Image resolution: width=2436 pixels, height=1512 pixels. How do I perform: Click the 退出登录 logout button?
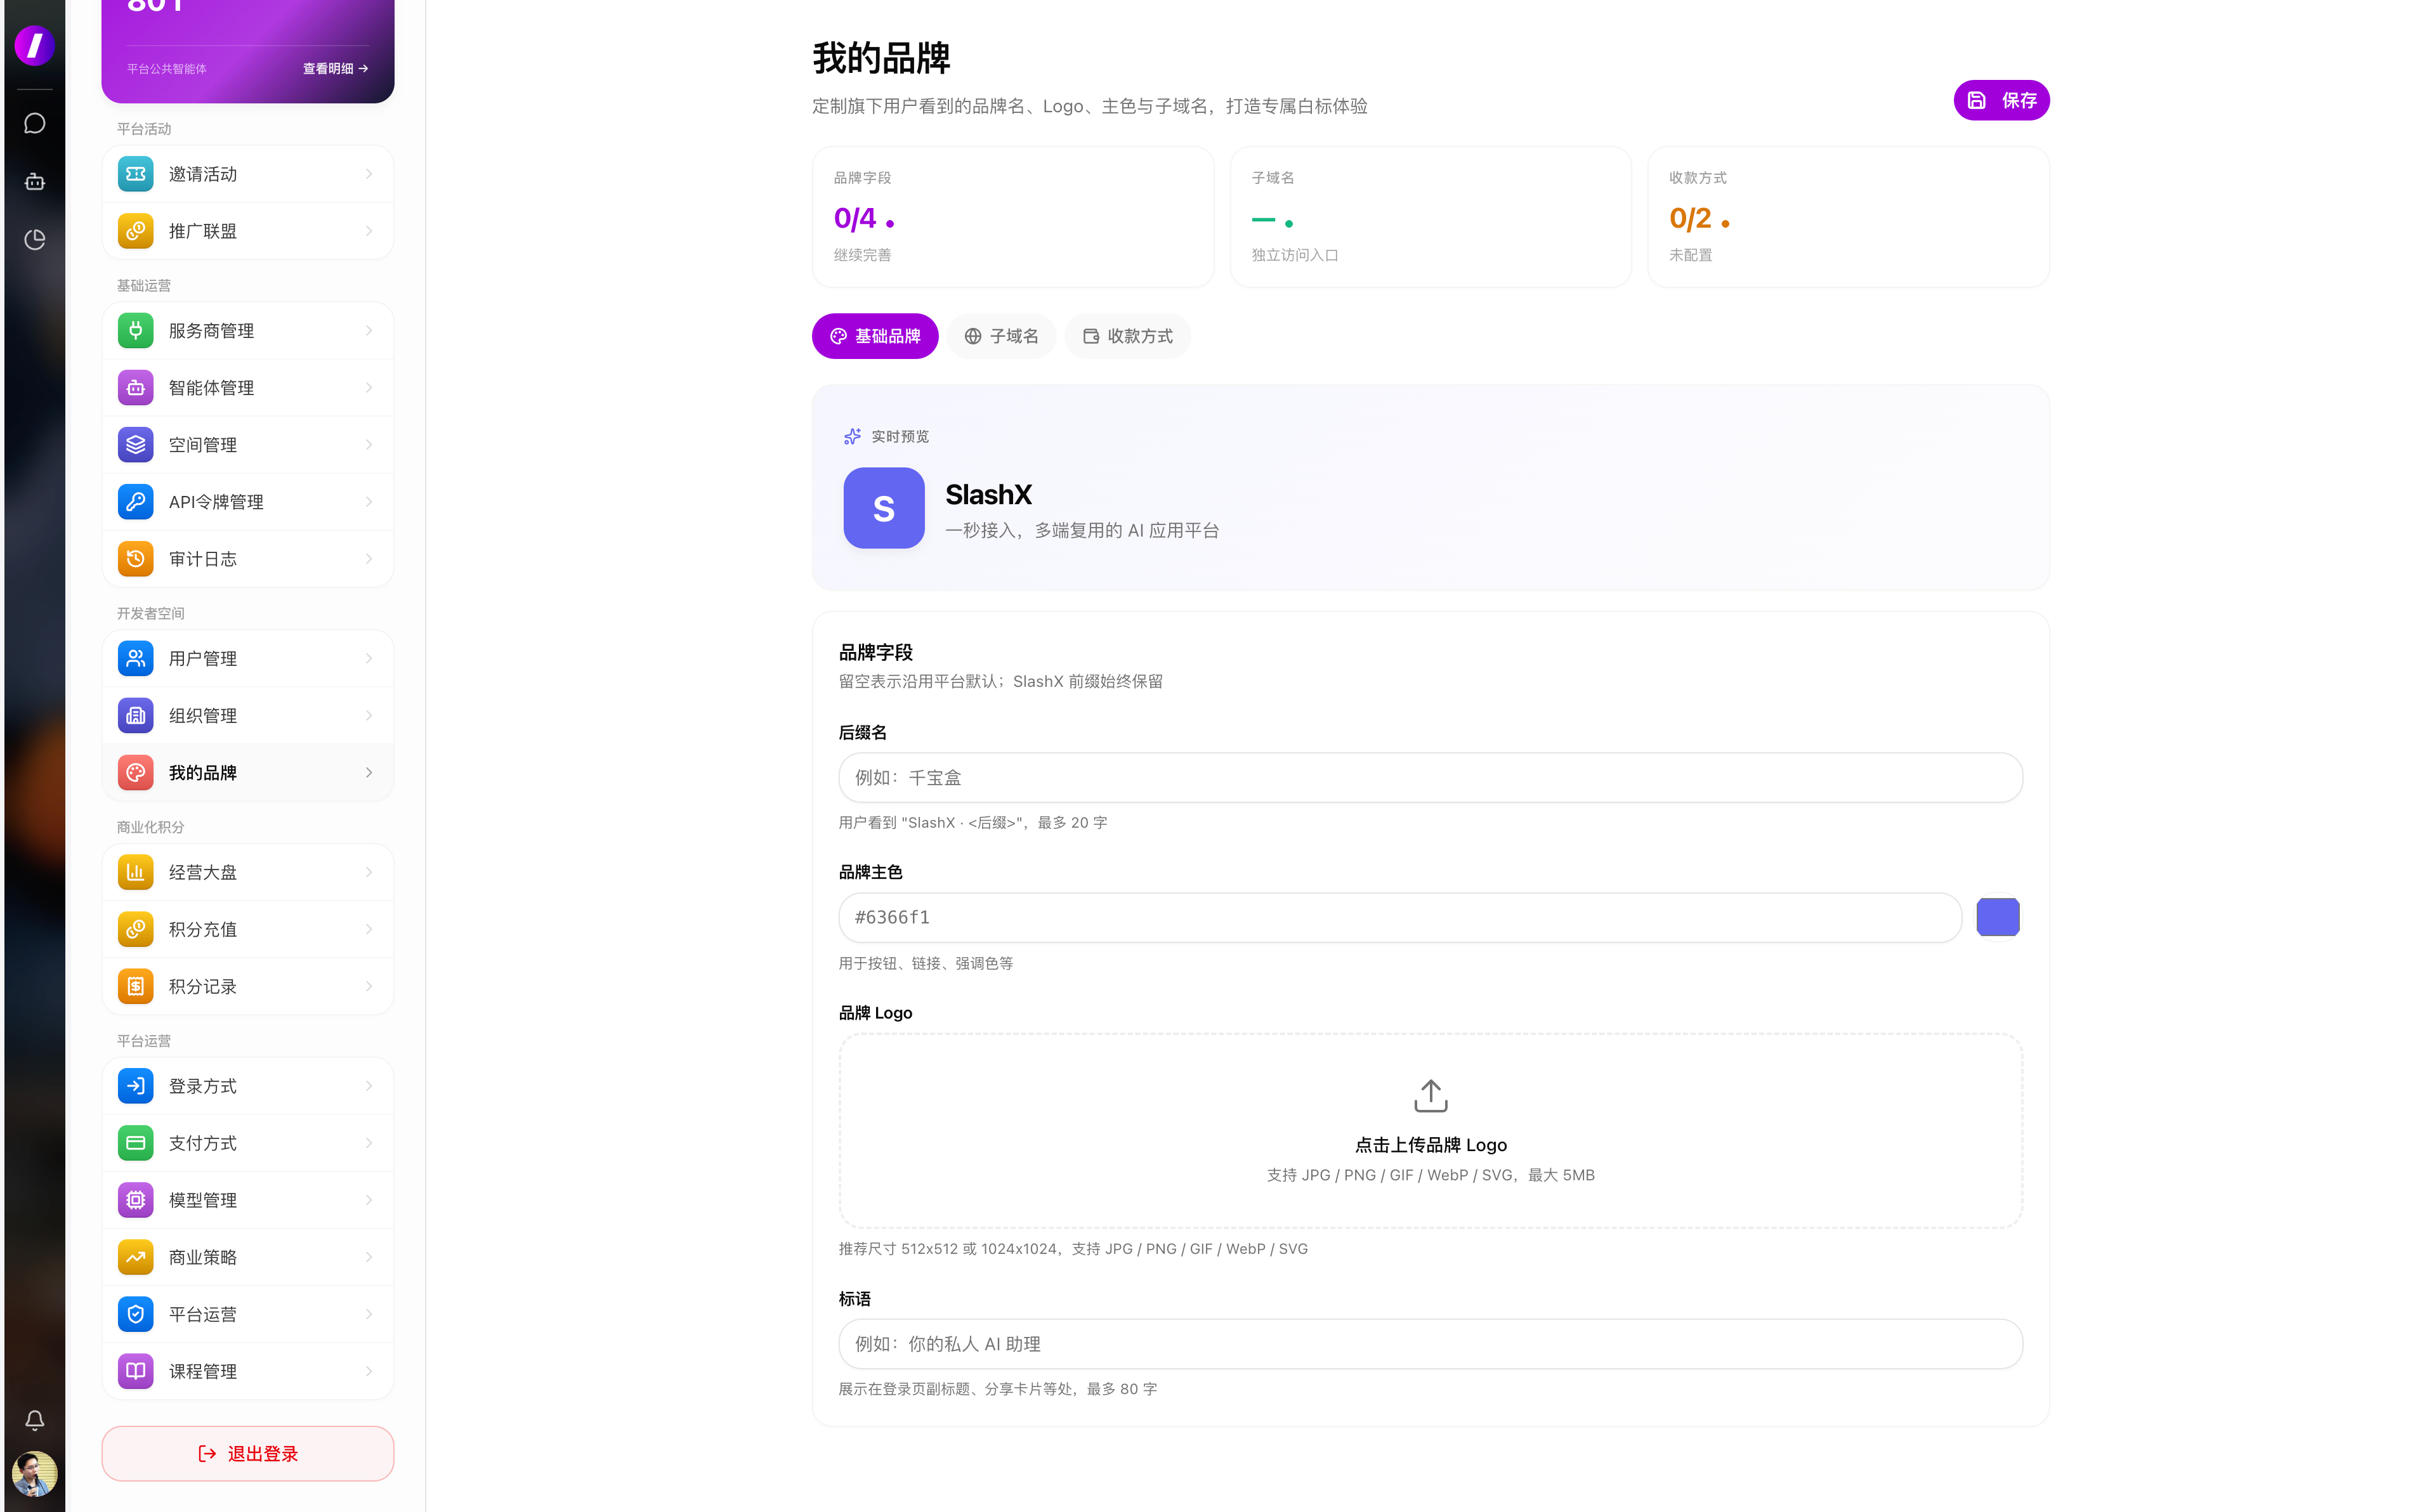pos(248,1454)
